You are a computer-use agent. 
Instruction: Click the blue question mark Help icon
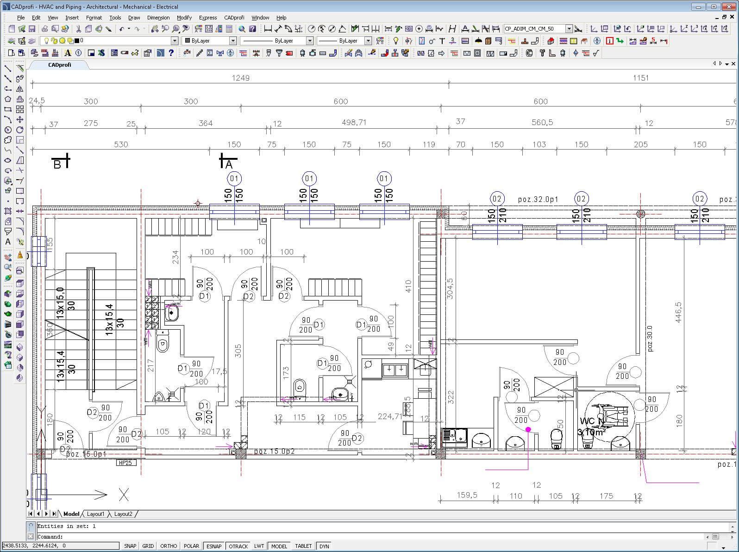pyautogui.click(x=171, y=53)
